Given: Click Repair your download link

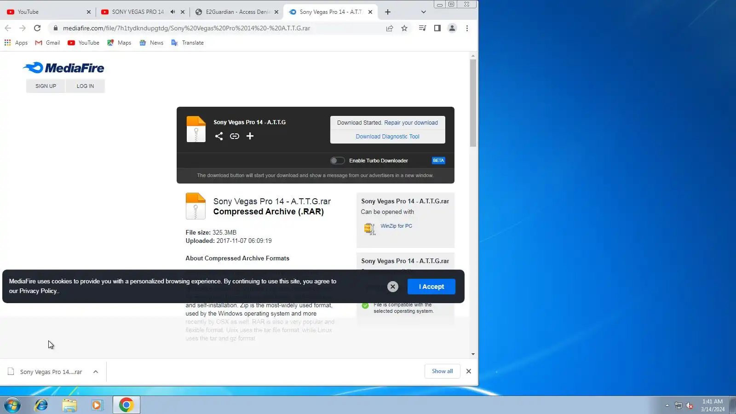Looking at the screenshot, I should [x=411, y=123].
